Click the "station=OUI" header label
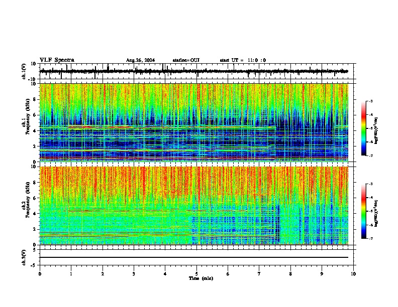The image size is (398, 307). point(186,60)
